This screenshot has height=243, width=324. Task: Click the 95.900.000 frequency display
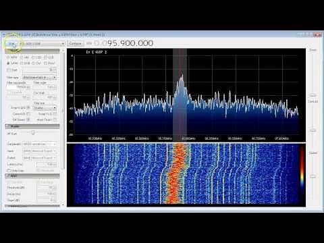pyautogui.click(x=130, y=43)
